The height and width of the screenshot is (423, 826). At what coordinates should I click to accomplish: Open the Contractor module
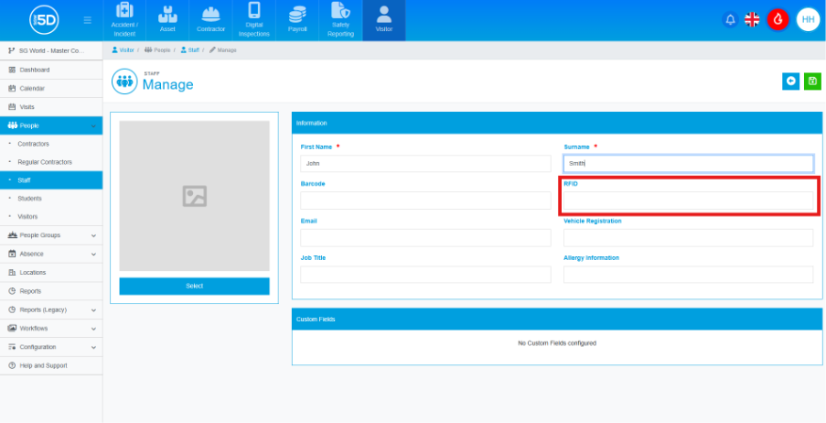210,20
